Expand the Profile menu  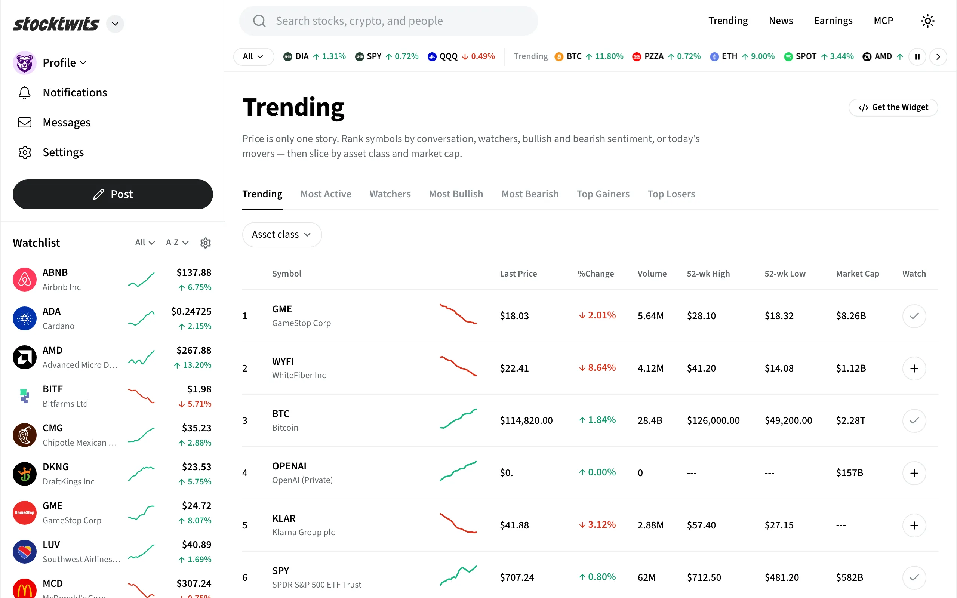[64, 62]
